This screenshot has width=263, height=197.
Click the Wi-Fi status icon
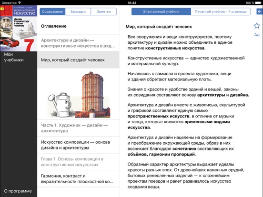tap(20, 3)
